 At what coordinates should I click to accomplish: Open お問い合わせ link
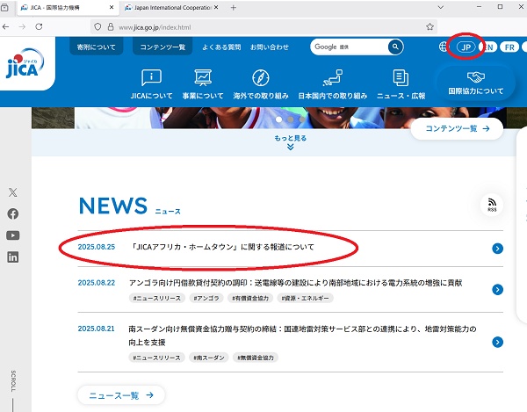point(270,47)
